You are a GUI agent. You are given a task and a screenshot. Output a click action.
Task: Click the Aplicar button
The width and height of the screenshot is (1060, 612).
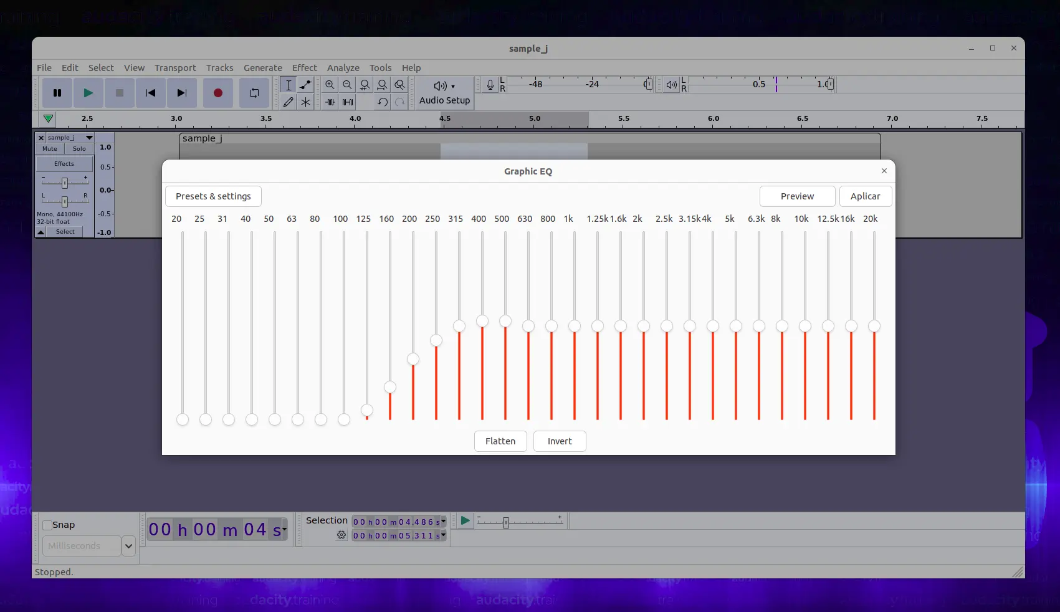(866, 196)
